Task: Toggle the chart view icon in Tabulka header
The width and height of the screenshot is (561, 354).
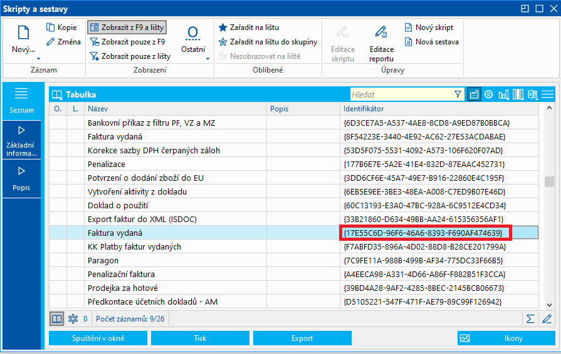Action: click(x=474, y=94)
